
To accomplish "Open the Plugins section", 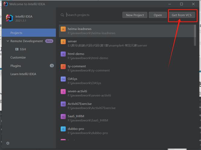I will click(x=16, y=66).
